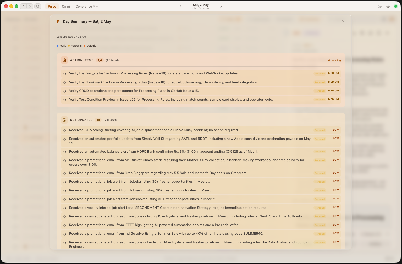The image size is (402, 264).
Task: Mark the Jobeka 15 entry-level positions circle
Action: coord(65,217)
